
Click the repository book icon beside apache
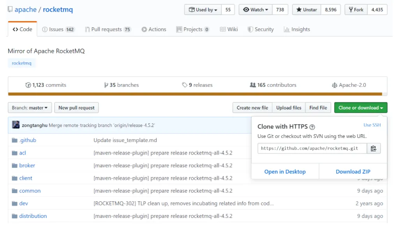10,10
